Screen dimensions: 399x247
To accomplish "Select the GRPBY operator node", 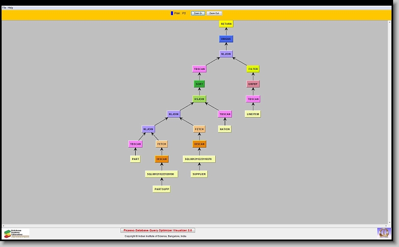I will coord(253,84).
